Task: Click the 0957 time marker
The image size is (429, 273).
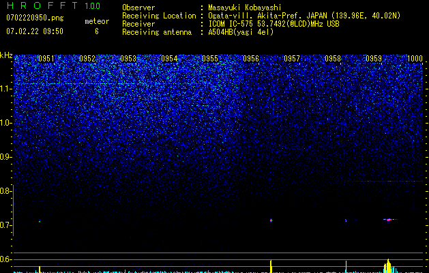Action: coord(292,59)
